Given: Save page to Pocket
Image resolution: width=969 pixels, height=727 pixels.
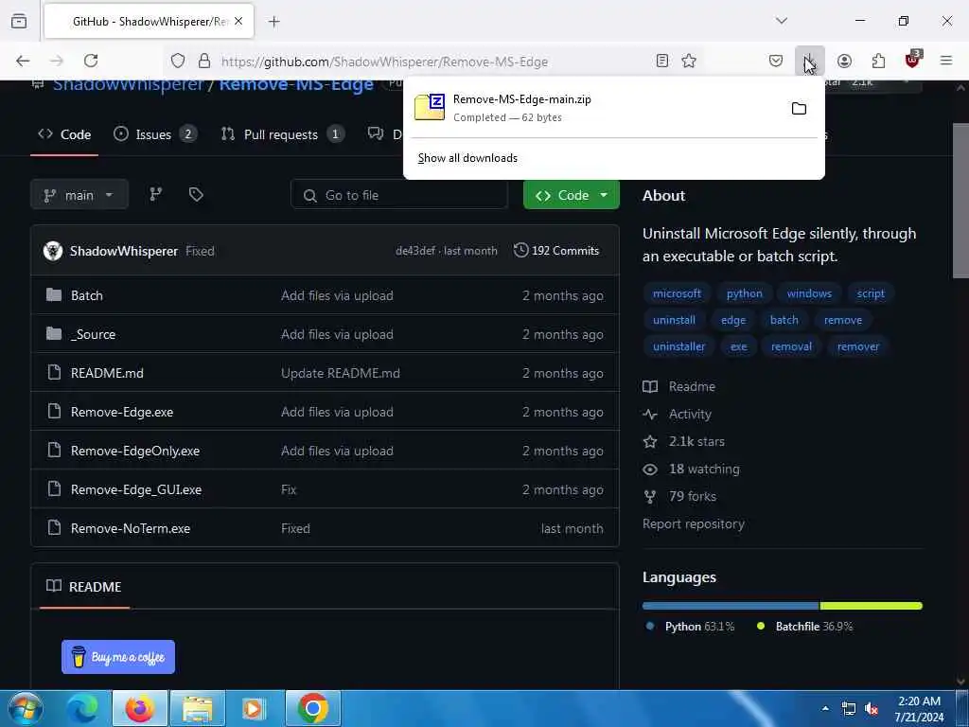Looking at the screenshot, I should pos(776,61).
